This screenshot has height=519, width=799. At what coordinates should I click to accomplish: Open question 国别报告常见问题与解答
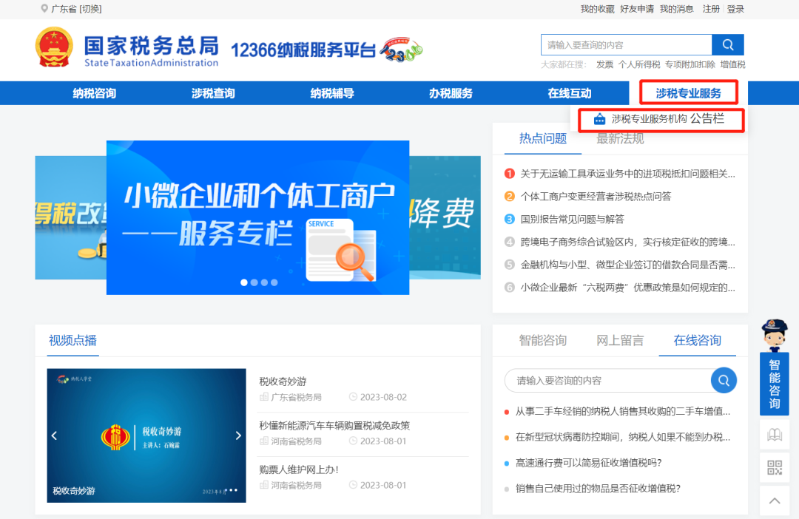pyautogui.click(x=572, y=219)
